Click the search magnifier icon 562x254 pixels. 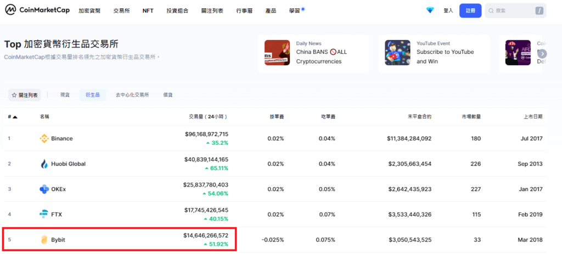point(491,11)
